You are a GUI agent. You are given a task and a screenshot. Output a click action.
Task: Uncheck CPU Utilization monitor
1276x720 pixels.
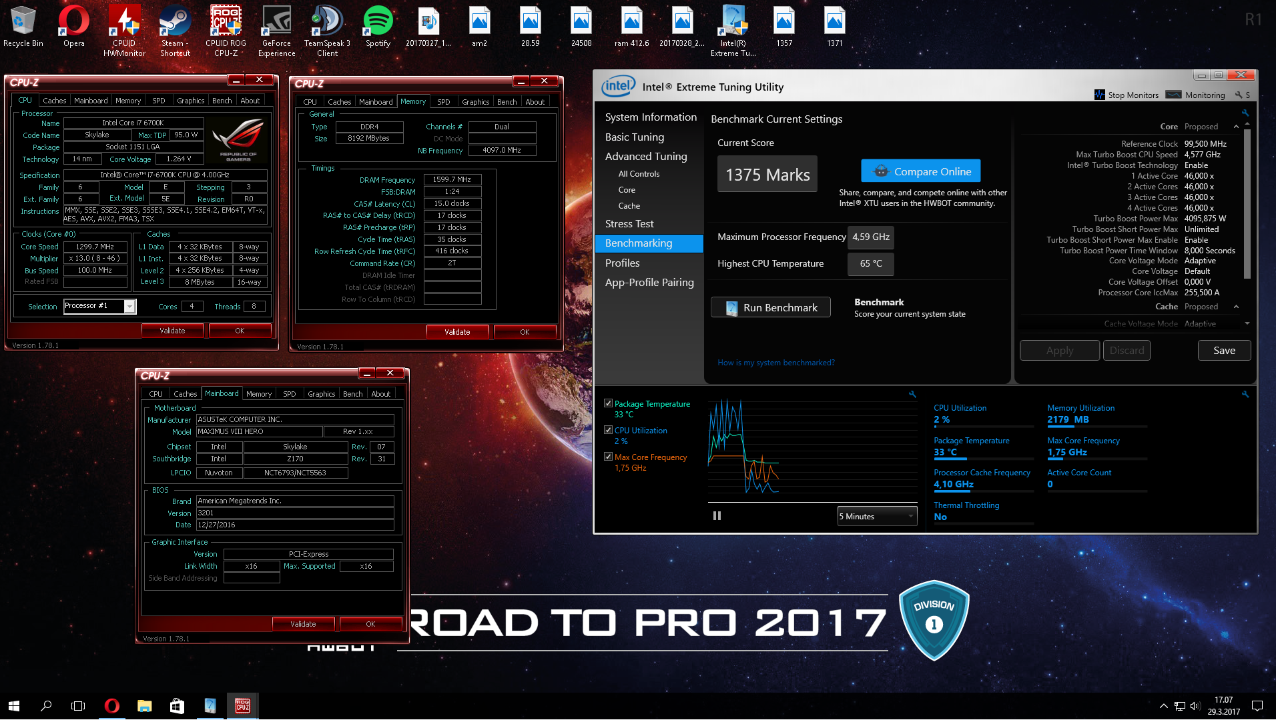point(608,430)
